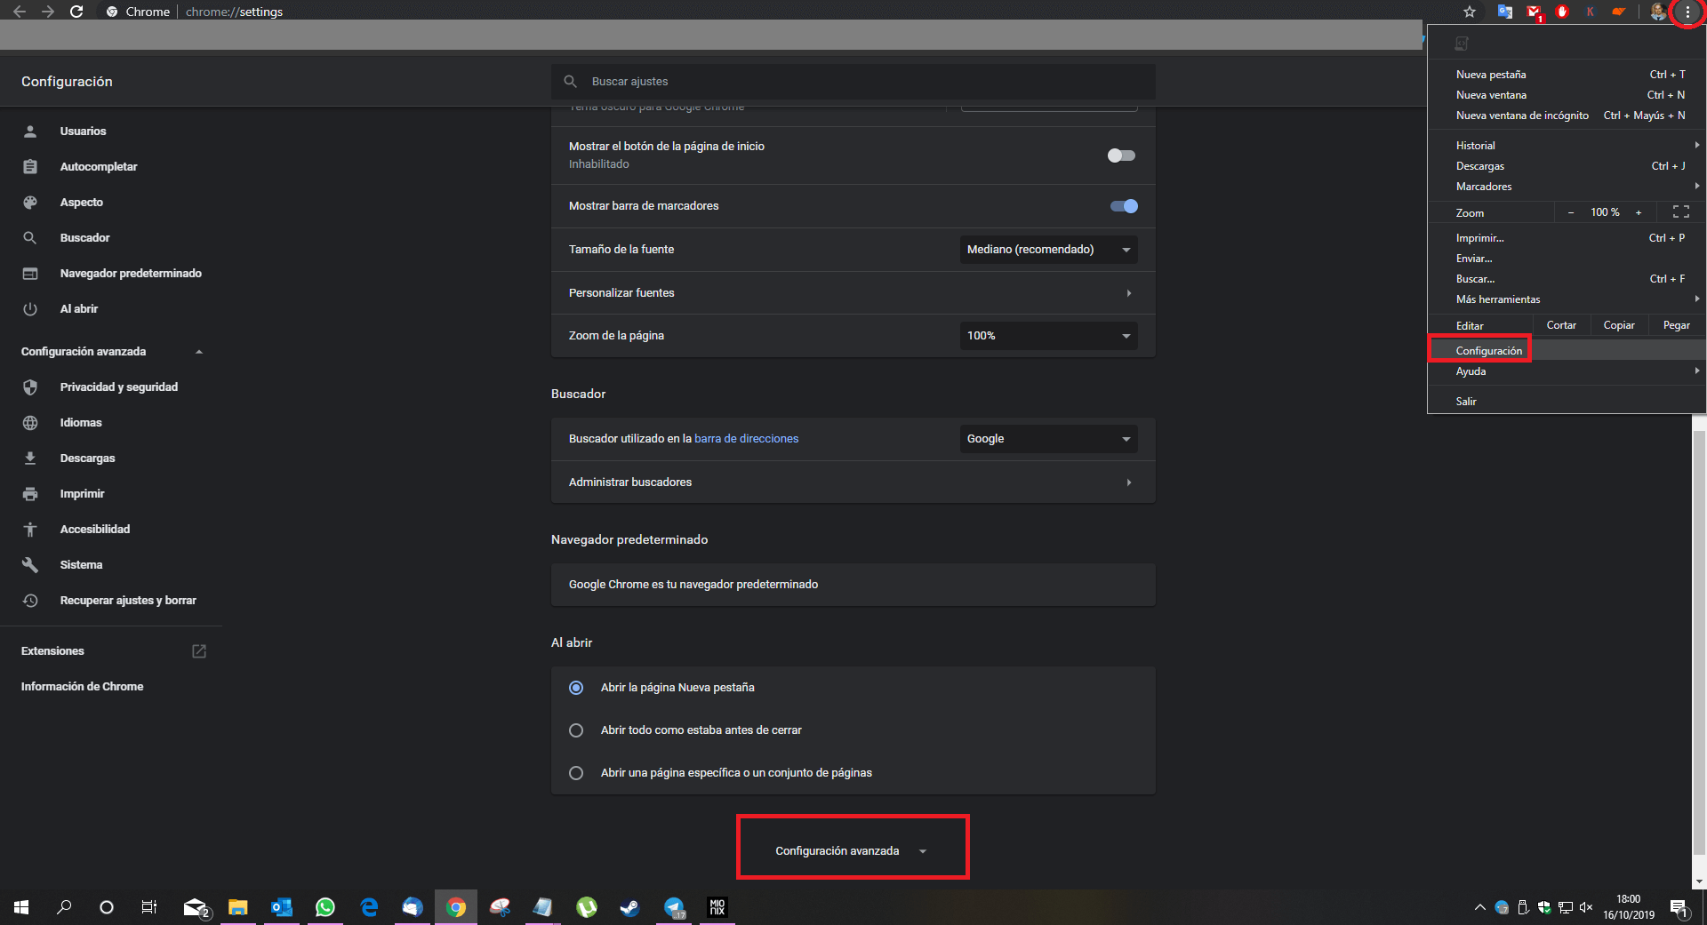1707x925 pixels.
Task: Disable Mostrar barra de marcadores
Action: (x=1123, y=205)
